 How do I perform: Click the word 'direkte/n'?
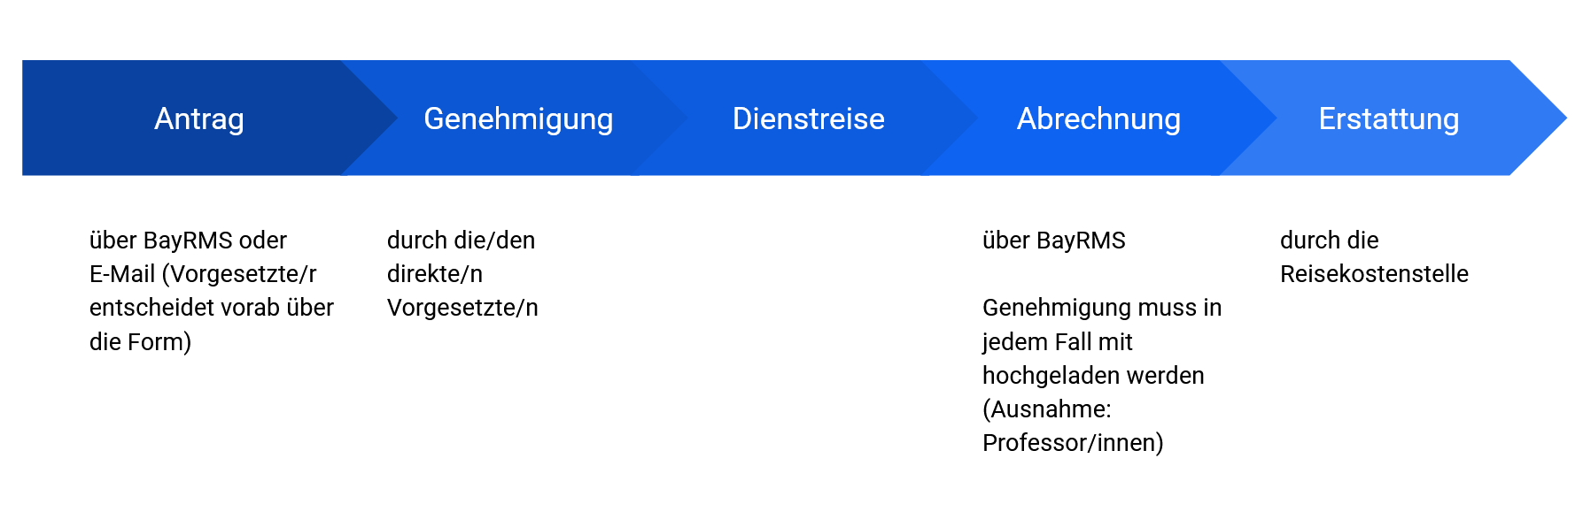click(435, 274)
